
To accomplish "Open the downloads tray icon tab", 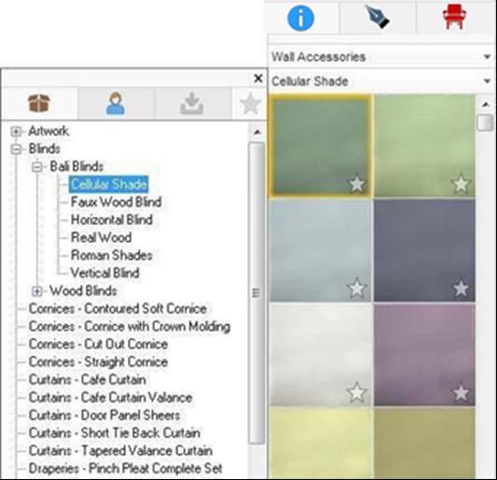I will pyautogui.click(x=191, y=104).
